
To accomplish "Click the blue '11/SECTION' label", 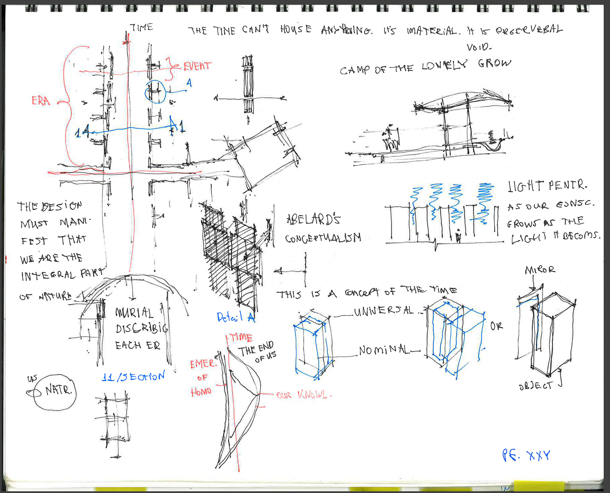I will click(133, 376).
